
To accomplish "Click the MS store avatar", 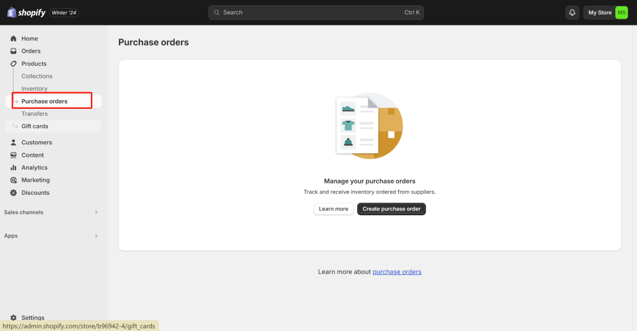I will click(x=621, y=12).
